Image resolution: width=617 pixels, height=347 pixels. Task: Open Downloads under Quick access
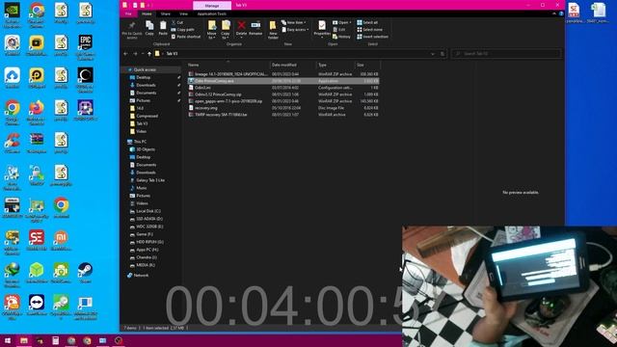click(146, 85)
